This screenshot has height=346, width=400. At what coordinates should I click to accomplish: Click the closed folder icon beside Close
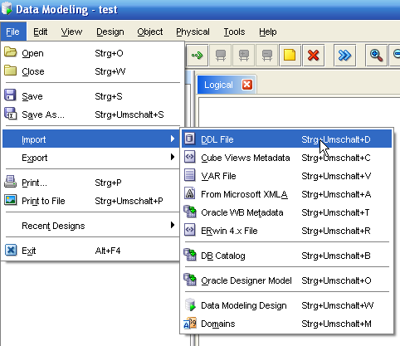point(11,71)
